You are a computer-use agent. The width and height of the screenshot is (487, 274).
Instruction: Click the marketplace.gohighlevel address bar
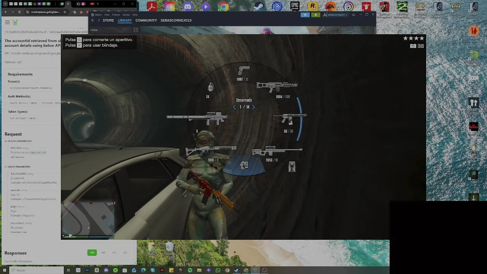[x=45, y=12]
